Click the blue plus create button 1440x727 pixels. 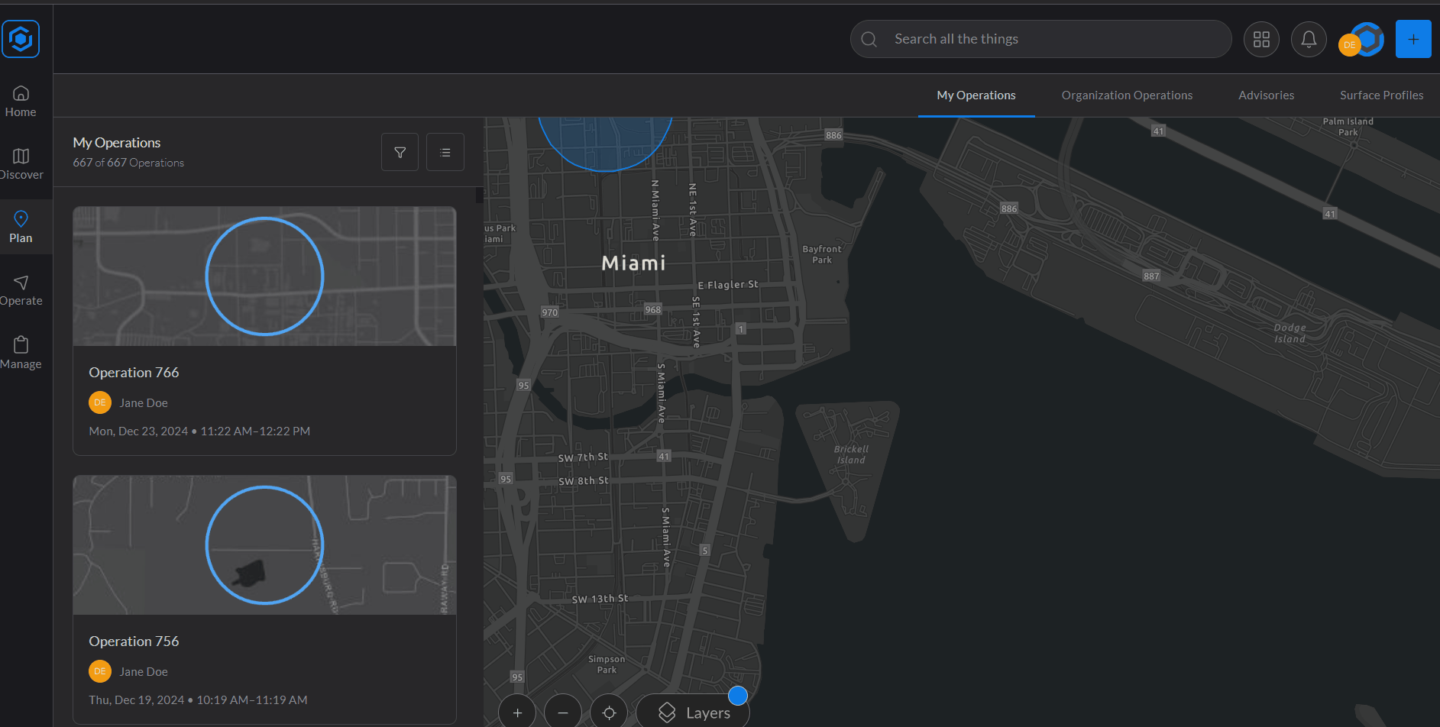click(x=1412, y=39)
